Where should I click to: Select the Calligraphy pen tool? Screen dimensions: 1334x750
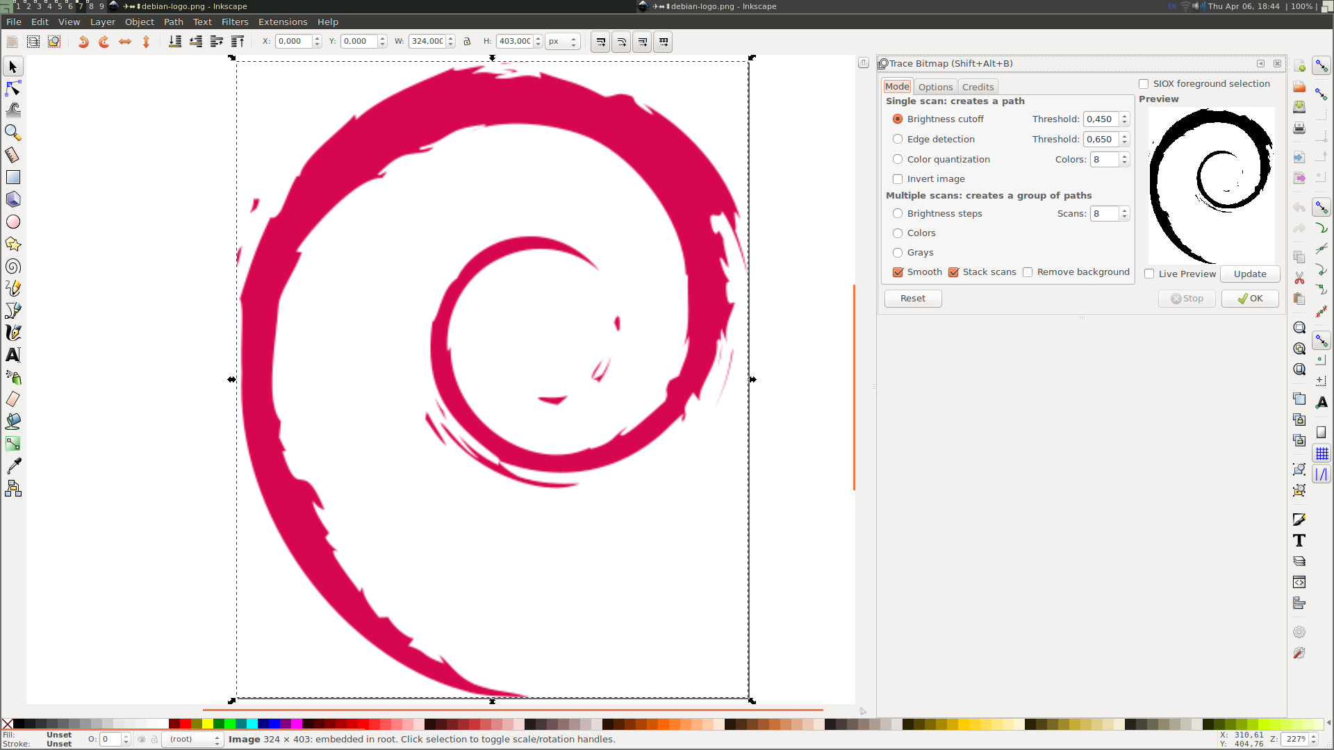click(13, 333)
